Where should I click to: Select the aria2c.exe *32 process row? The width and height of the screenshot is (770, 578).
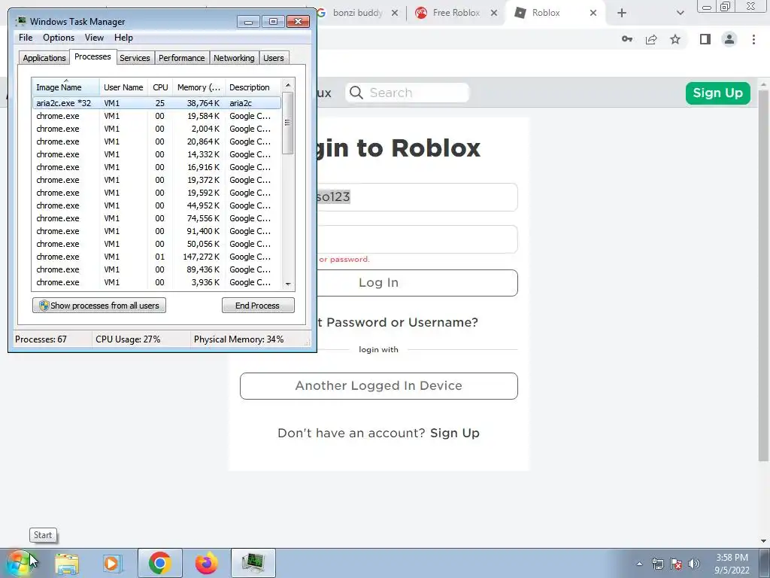click(x=156, y=103)
